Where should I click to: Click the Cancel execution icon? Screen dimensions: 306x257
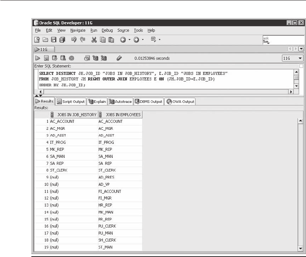[x=72, y=58]
